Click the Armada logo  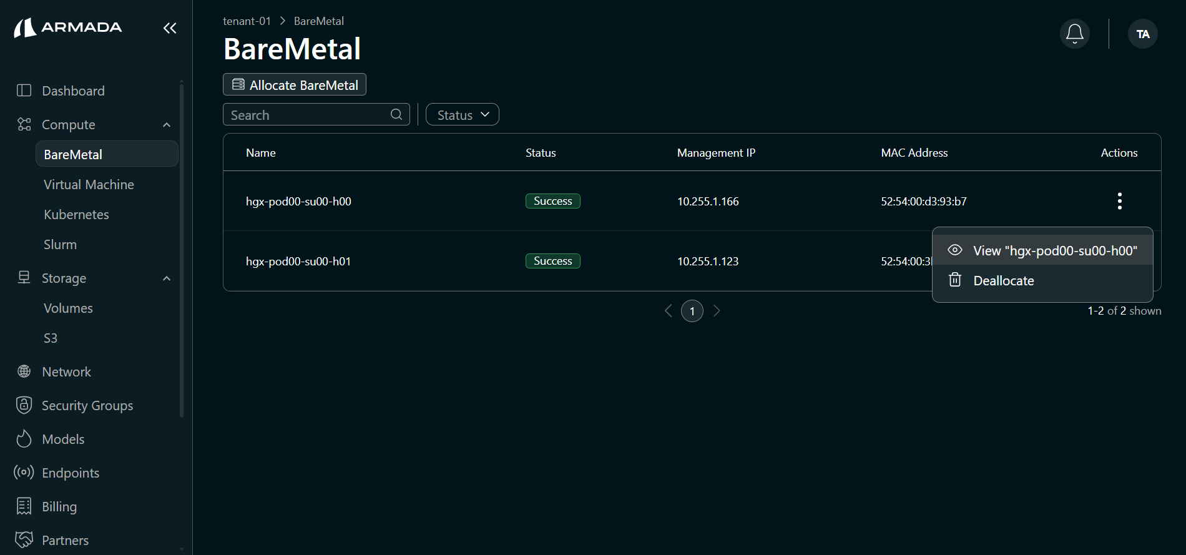click(68, 27)
